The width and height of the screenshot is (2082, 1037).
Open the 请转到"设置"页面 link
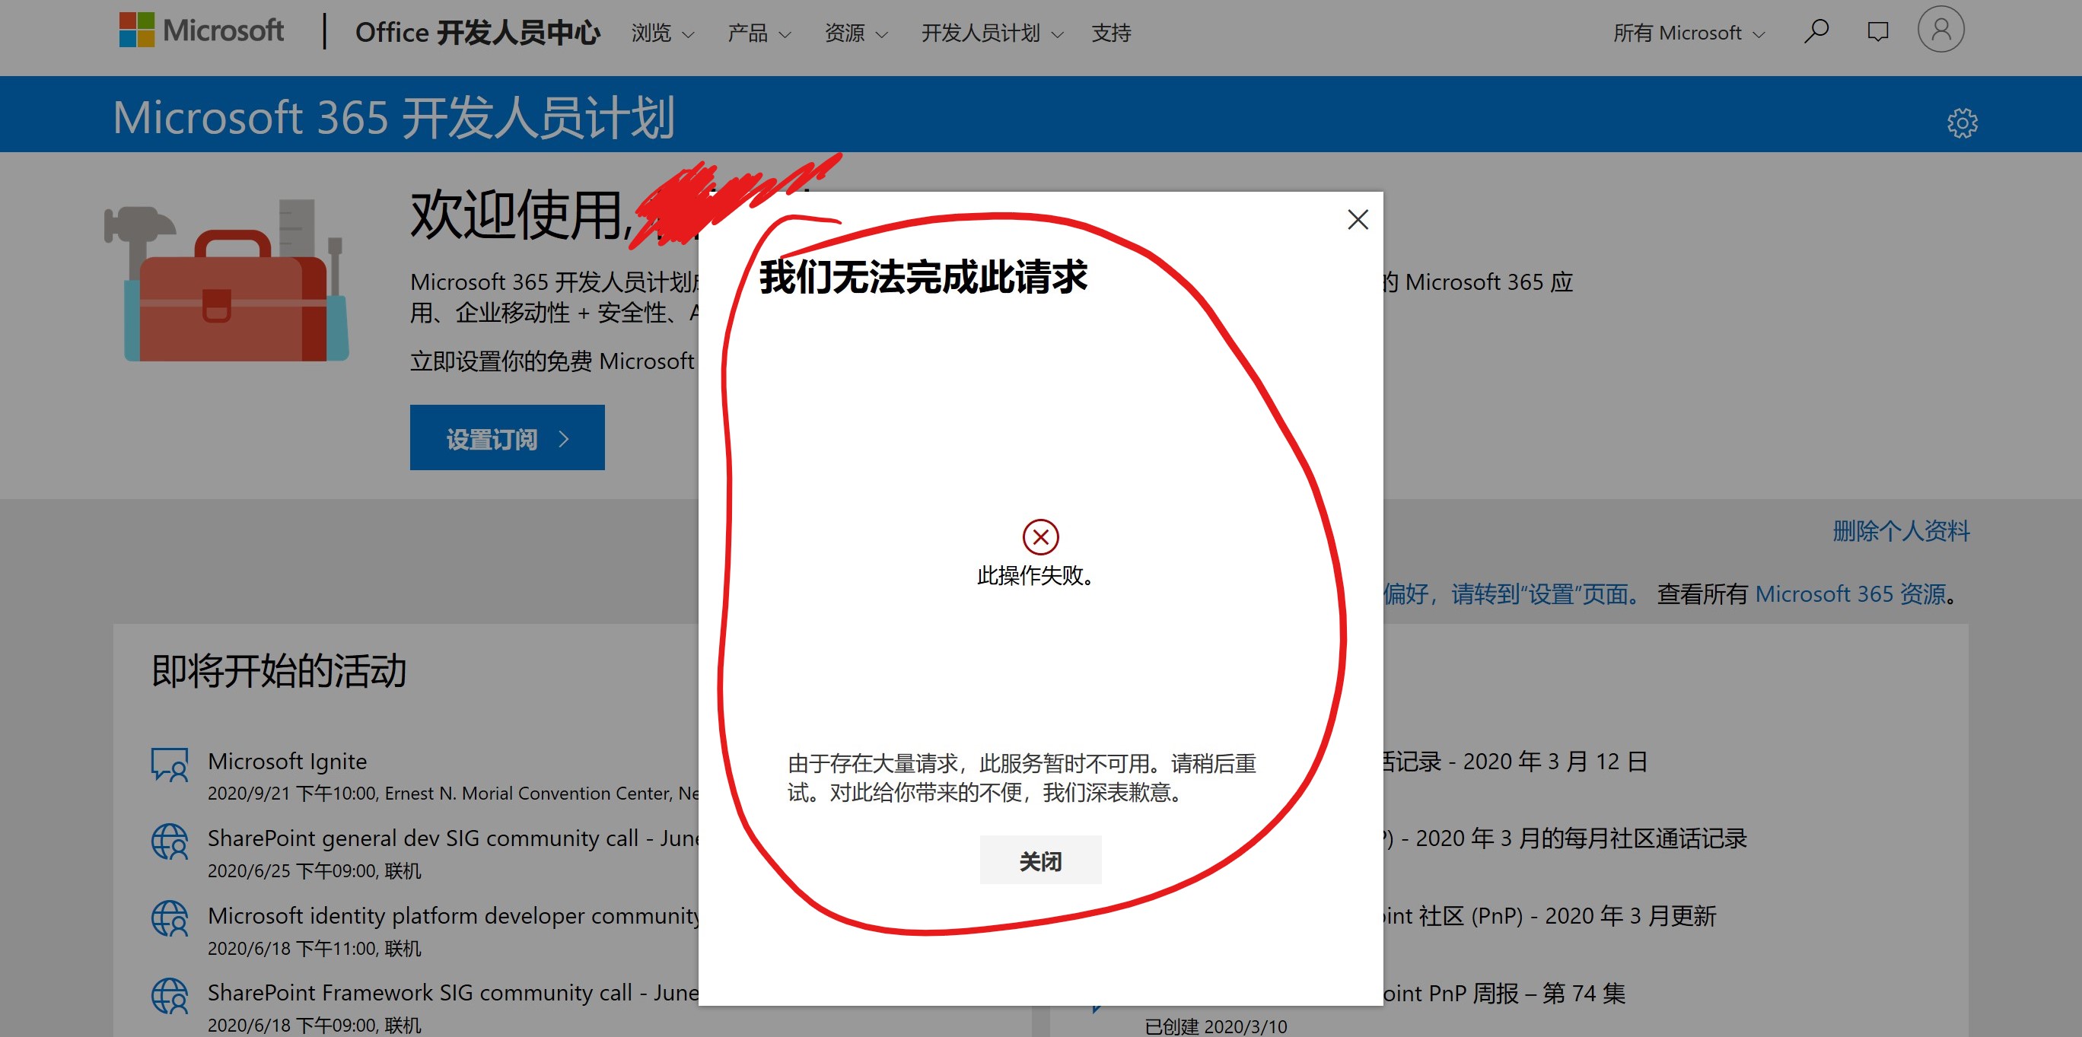[x=1546, y=594]
